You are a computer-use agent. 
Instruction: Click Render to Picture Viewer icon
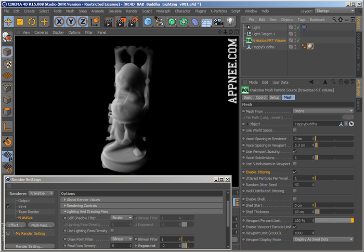pyautogui.click(x=121, y=22)
